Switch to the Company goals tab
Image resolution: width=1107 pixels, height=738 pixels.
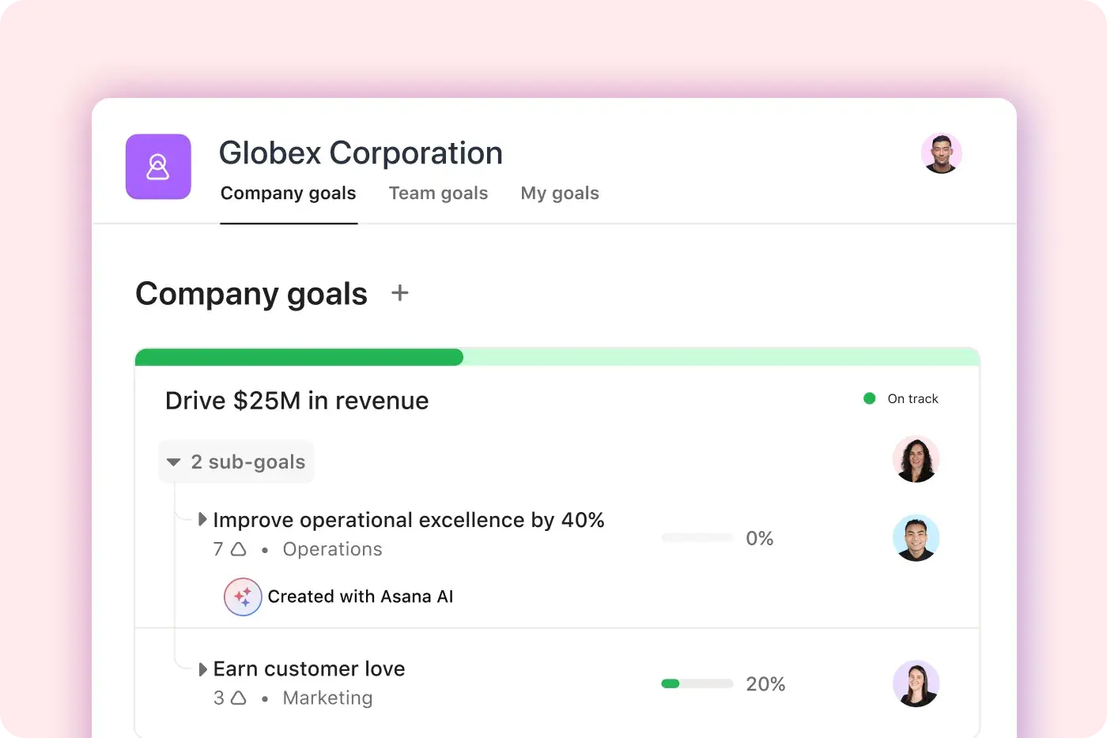tap(289, 194)
